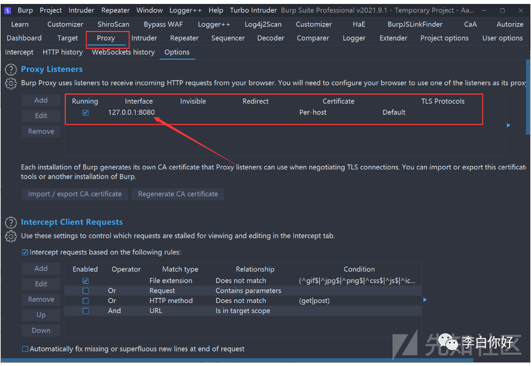Open the Logger++ menu in menu bar
This screenshot has height=366, width=531.
[186, 11]
